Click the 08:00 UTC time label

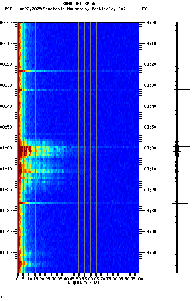pyautogui.click(x=150, y=23)
